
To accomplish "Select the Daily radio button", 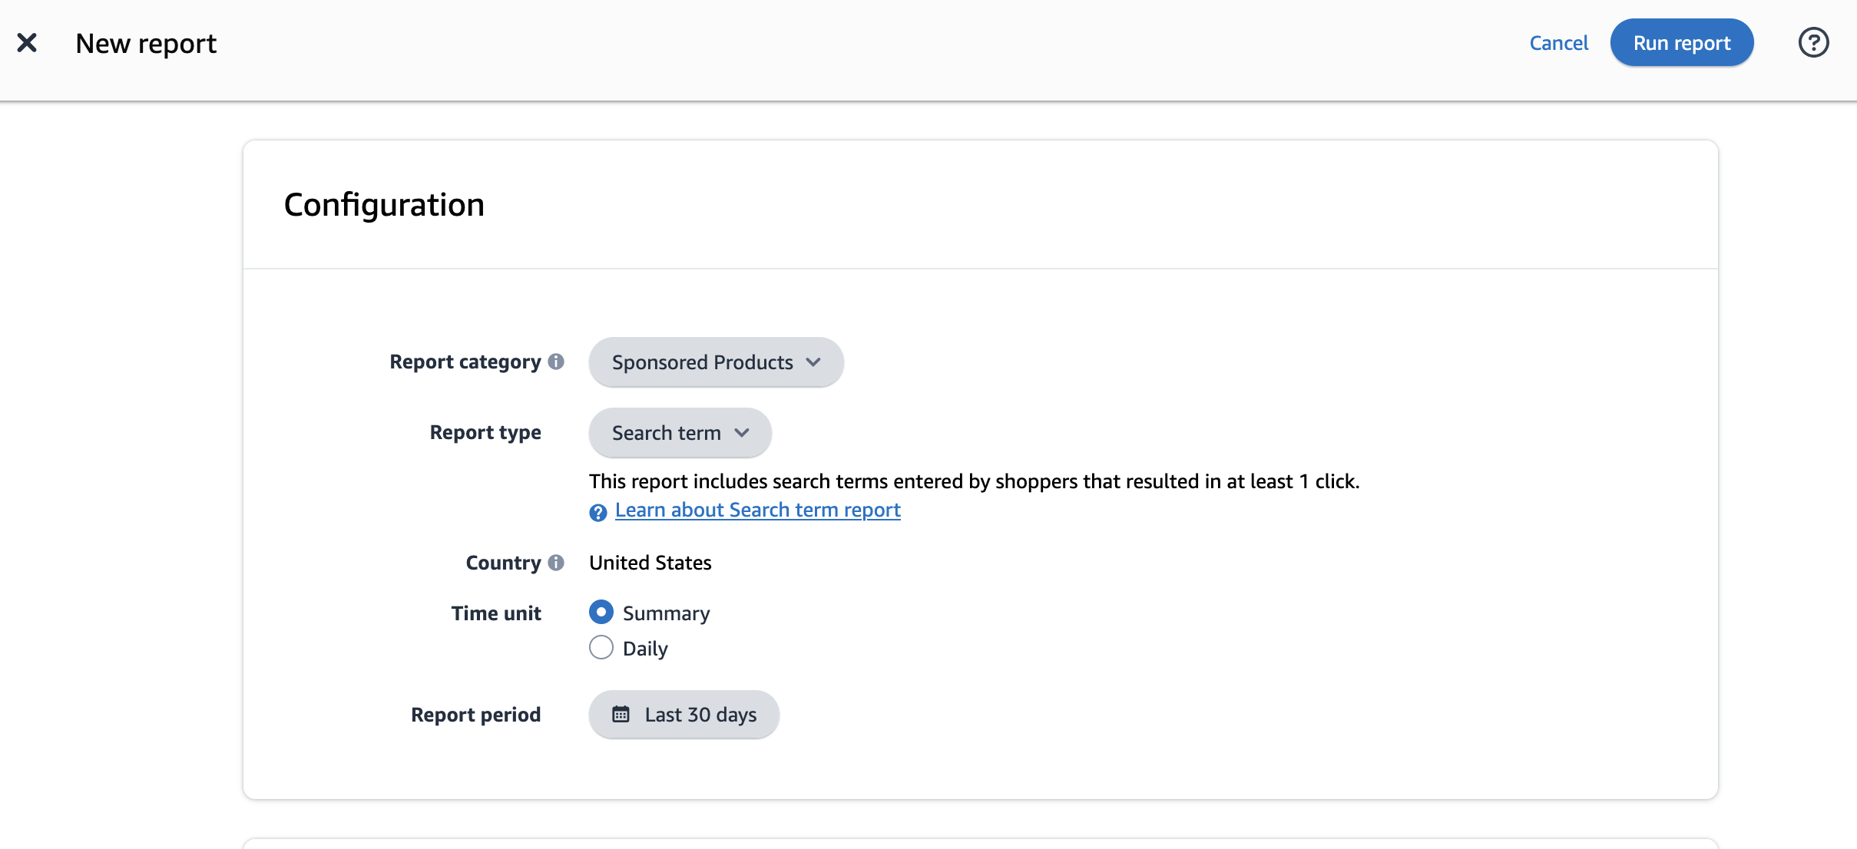I will pos(601,648).
